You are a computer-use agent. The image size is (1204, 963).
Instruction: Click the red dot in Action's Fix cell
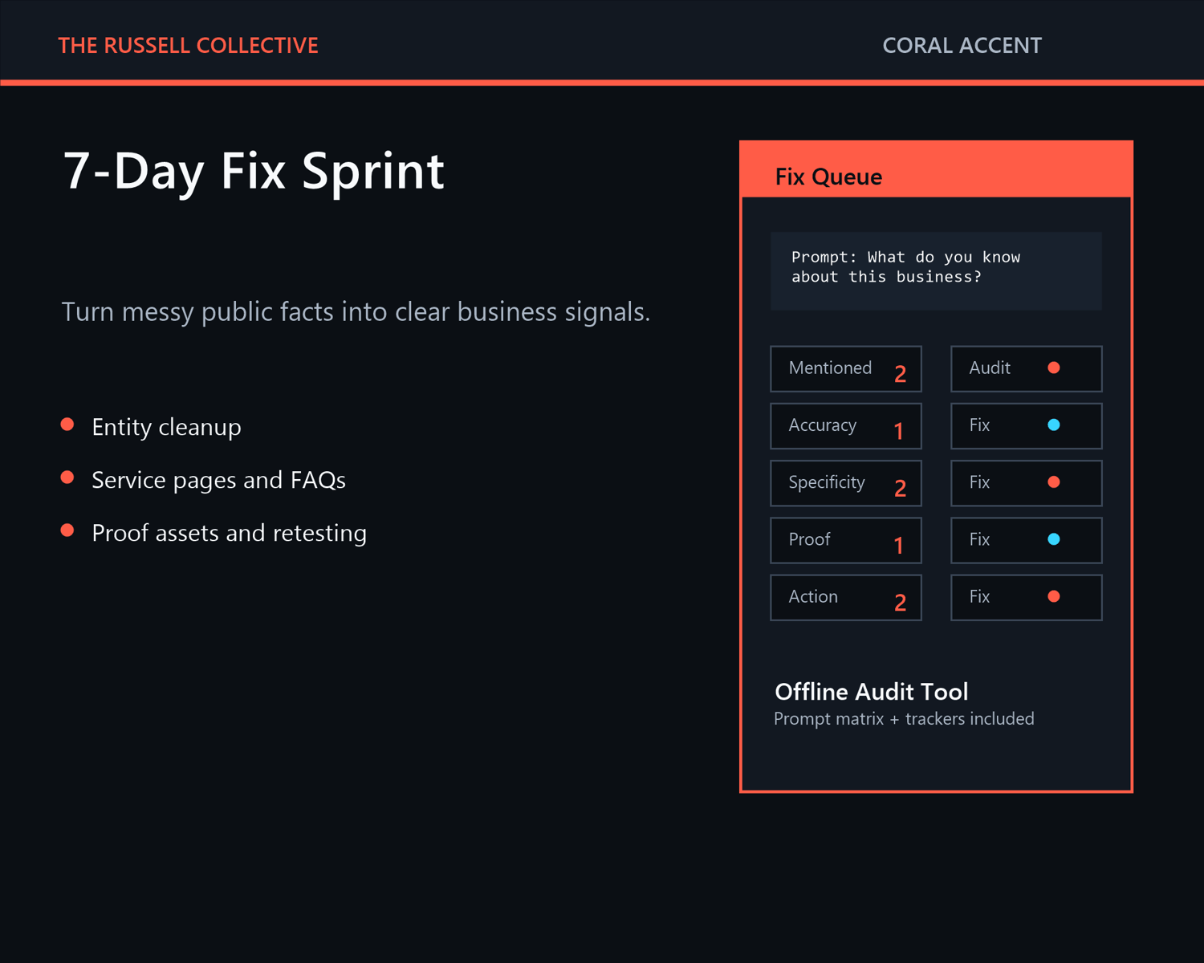click(1054, 596)
